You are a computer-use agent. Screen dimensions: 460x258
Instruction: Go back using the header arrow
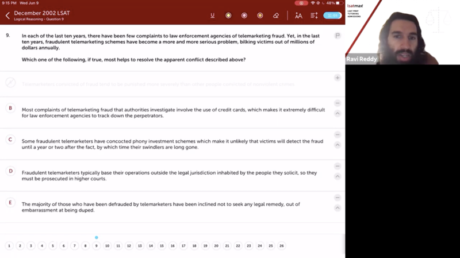tap(7, 16)
